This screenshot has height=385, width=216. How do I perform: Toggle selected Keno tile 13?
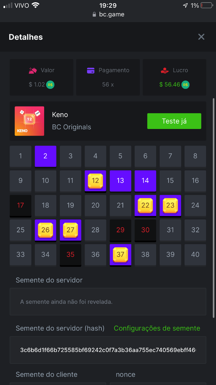pos(120,181)
